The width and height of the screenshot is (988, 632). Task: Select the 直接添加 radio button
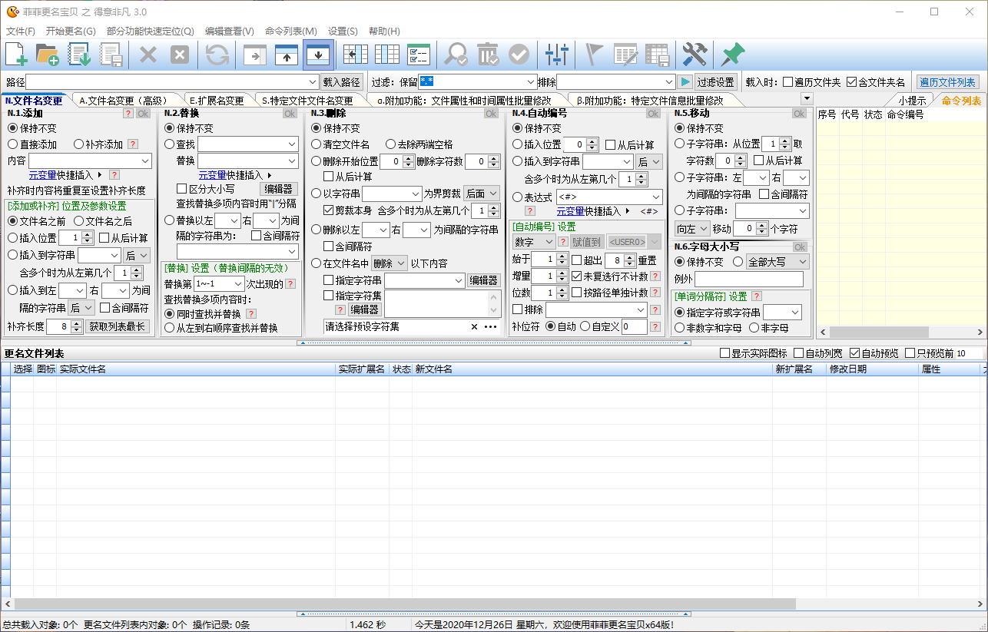tap(12, 144)
